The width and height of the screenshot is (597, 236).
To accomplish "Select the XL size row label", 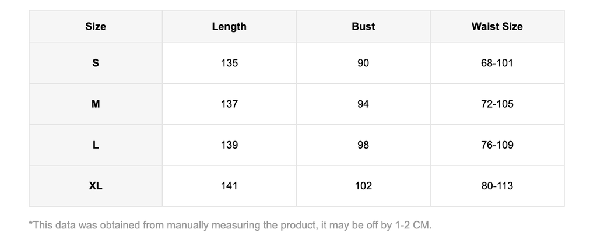I will 96,186.
